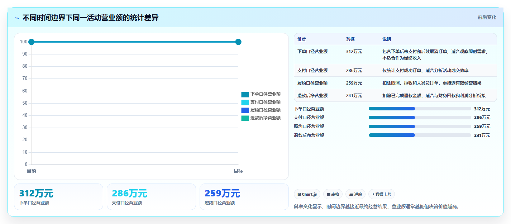The width and height of the screenshot is (511, 224).
Task: Open the 286万元 支付口径营业额 data card
Action: tap(151, 197)
